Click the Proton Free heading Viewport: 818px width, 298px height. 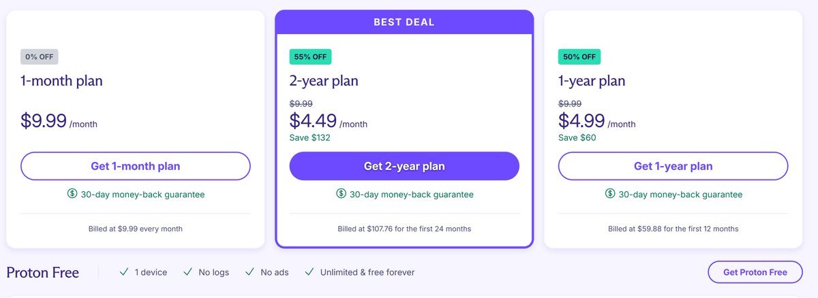pyautogui.click(x=43, y=273)
